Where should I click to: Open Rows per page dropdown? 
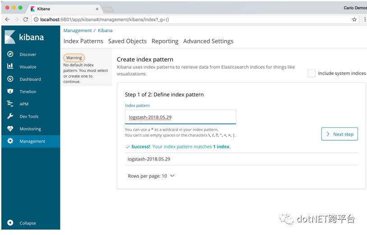point(151,176)
